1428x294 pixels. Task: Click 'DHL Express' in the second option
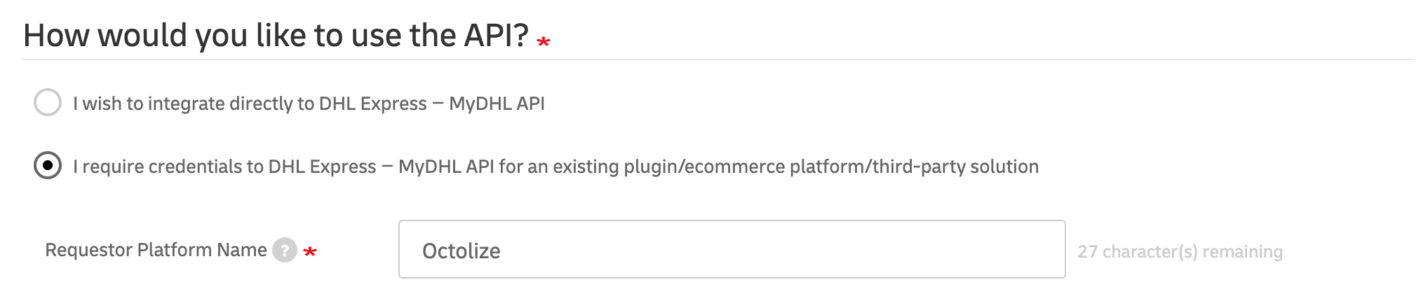click(x=322, y=167)
